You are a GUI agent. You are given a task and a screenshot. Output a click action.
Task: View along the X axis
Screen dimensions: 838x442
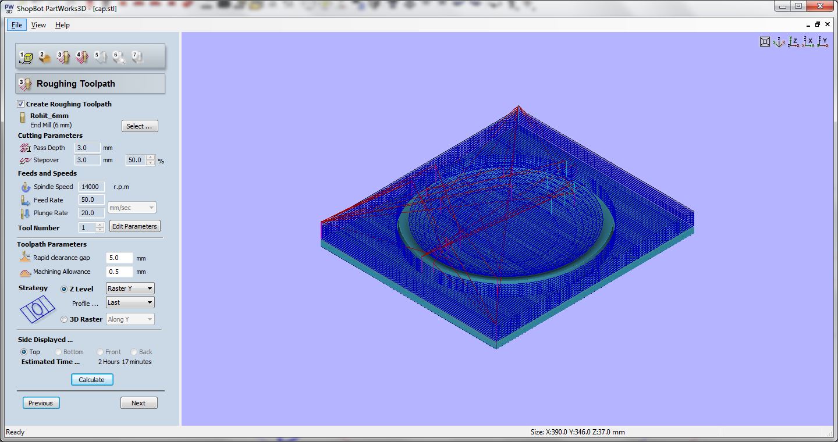click(808, 41)
